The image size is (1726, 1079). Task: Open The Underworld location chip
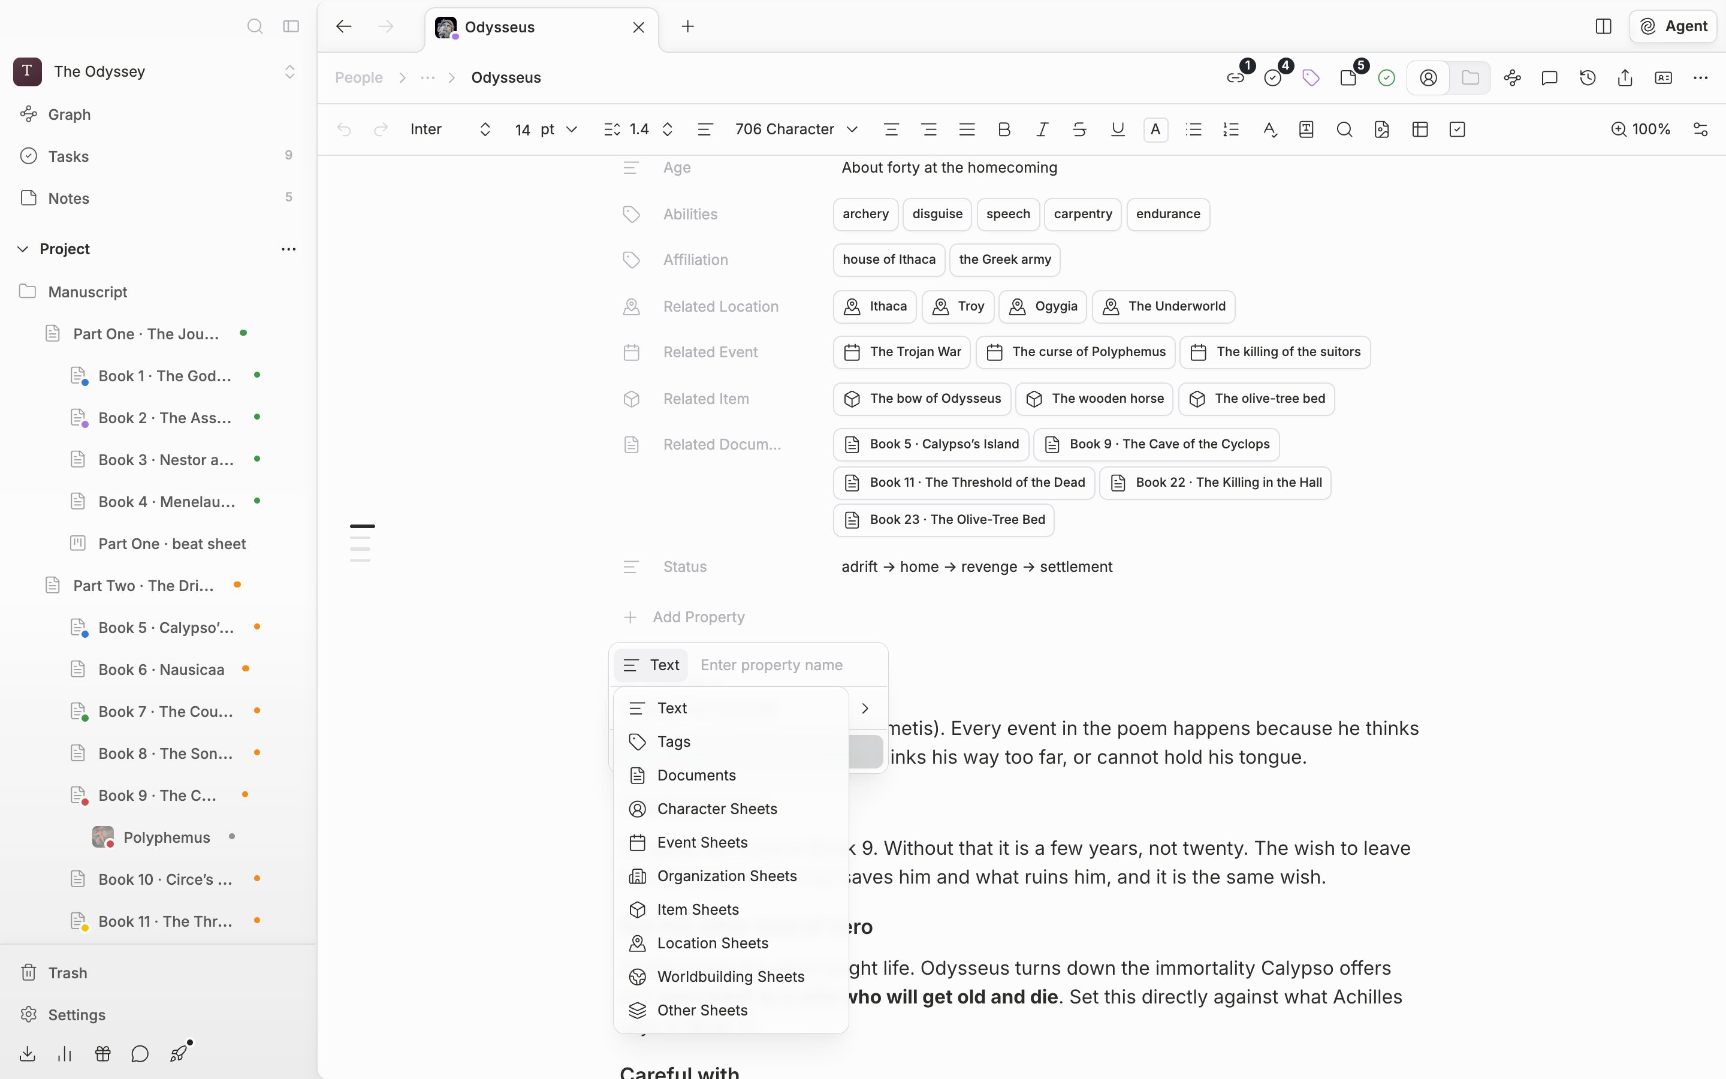click(1164, 307)
